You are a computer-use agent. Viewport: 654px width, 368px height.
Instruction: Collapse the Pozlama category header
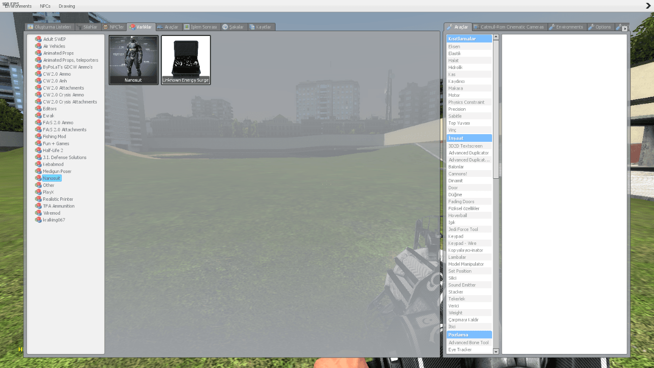point(469,335)
